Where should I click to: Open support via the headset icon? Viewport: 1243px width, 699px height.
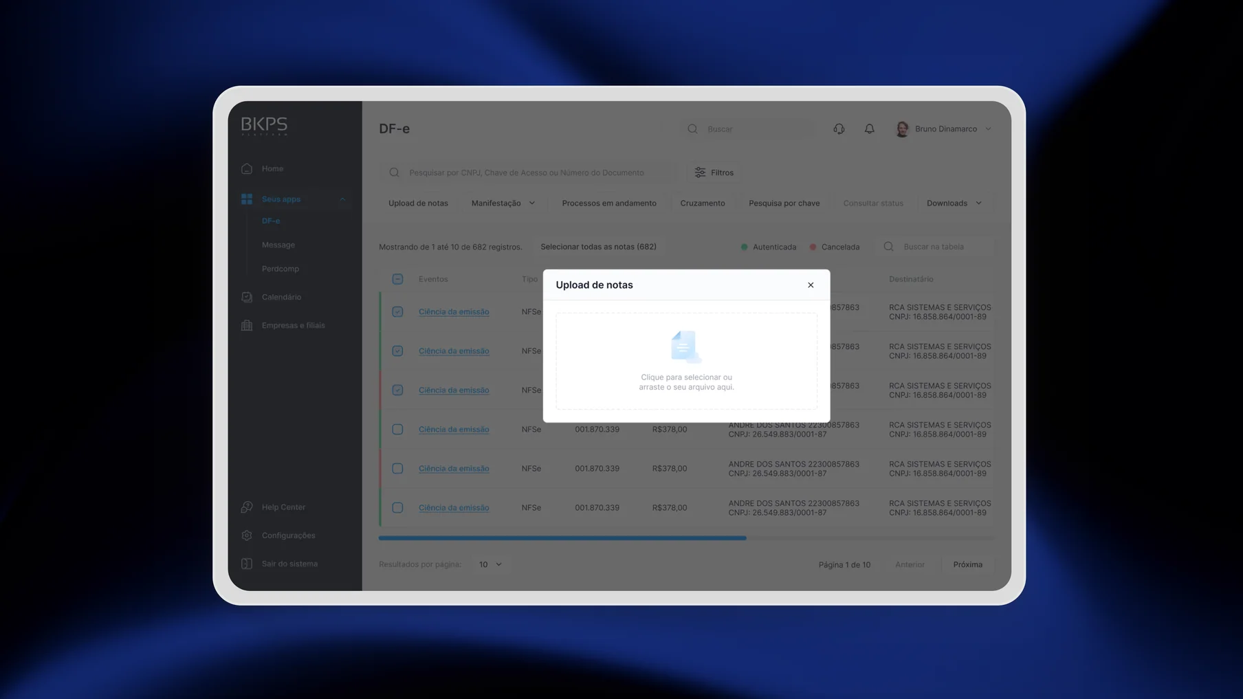pyautogui.click(x=839, y=129)
